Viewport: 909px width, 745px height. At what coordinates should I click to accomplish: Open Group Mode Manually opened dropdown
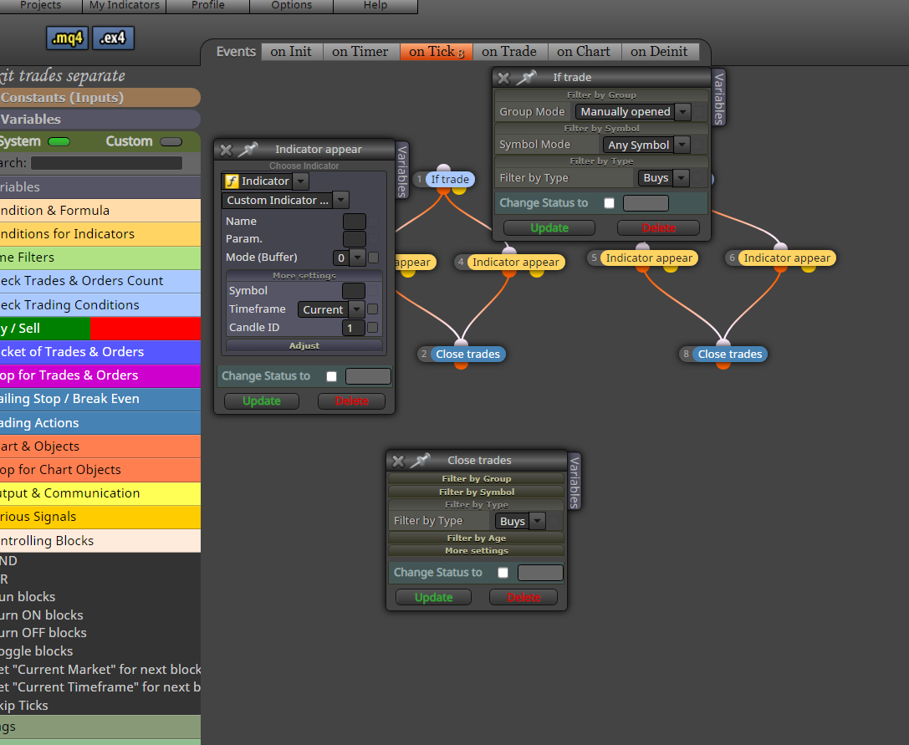(x=683, y=112)
